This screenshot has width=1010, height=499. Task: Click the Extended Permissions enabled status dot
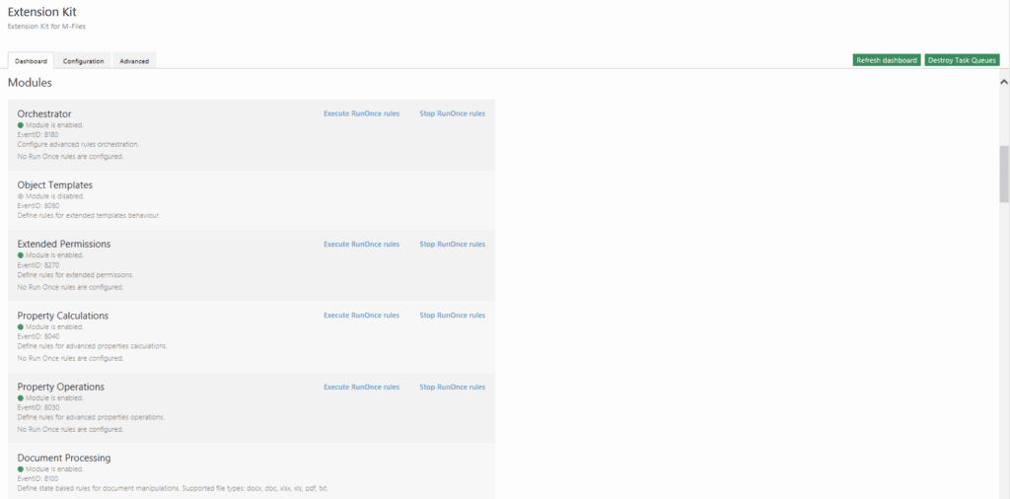point(21,255)
